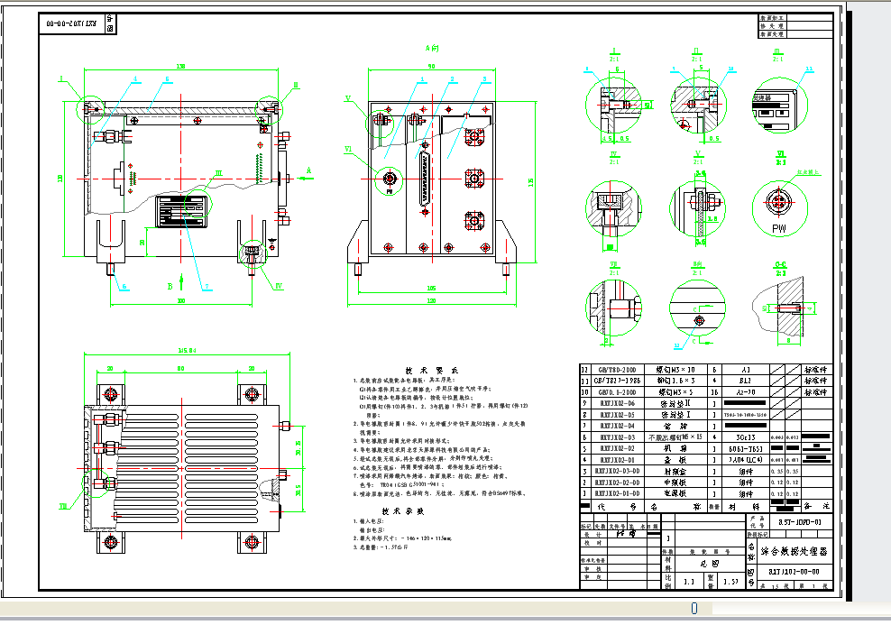Click the 技术要求 heading text

click(x=432, y=370)
